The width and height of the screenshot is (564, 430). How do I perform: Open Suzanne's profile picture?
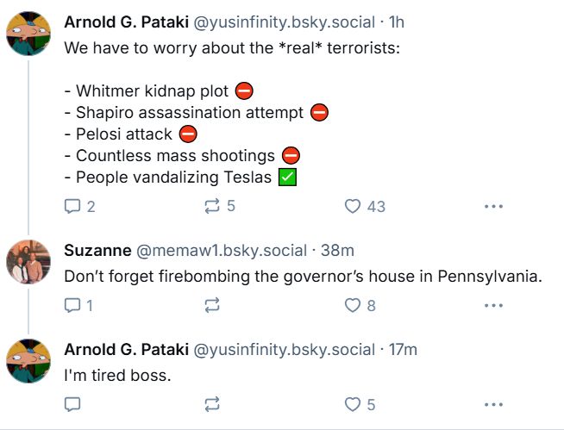28,262
